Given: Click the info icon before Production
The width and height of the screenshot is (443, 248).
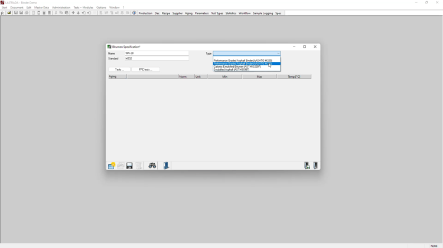Looking at the screenshot, I should [x=135, y=13].
